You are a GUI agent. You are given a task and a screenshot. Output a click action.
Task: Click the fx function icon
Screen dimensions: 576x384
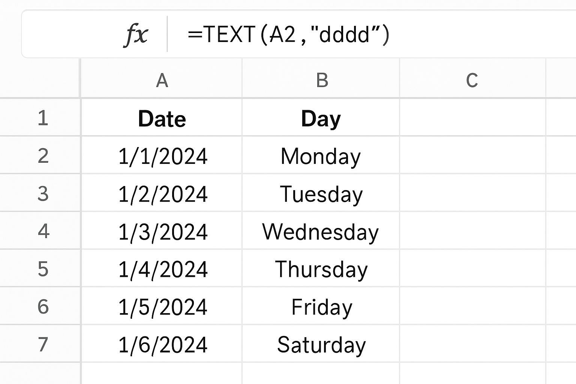click(136, 34)
